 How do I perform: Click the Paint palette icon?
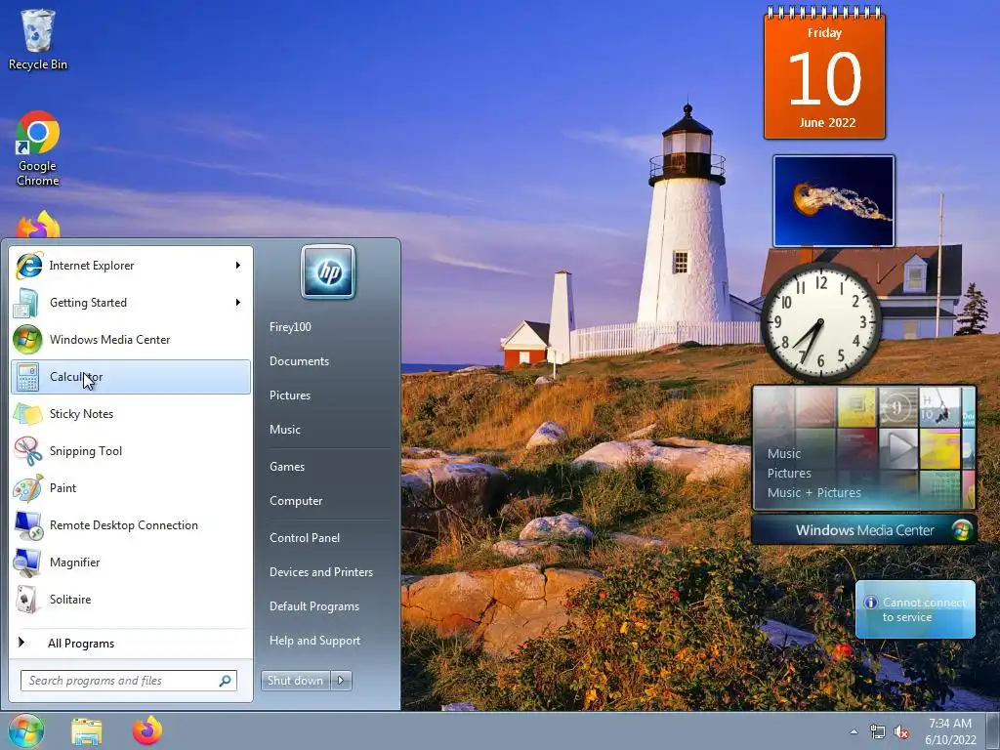point(27,488)
